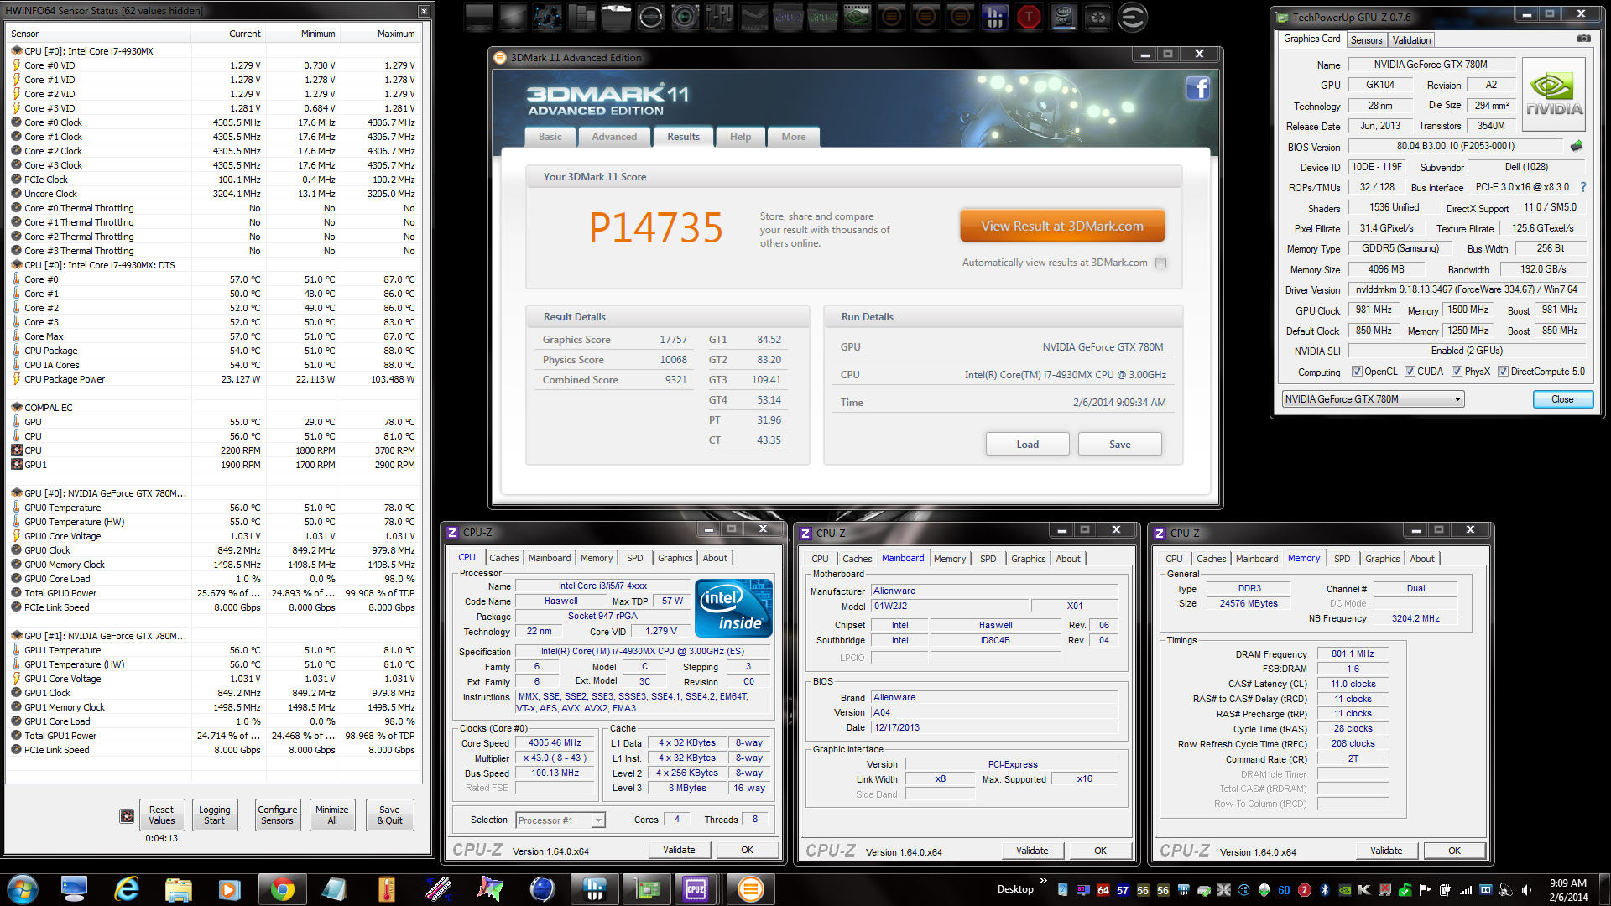Viewport: 1611px width, 906px height.
Task: Open Windows Media Player taskbar icon
Action: pyautogui.click(x=229, y=889)
